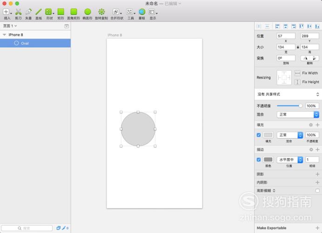Open the fill settings gear
Viewport: 322px width, 233px height.
coord(311,125)
